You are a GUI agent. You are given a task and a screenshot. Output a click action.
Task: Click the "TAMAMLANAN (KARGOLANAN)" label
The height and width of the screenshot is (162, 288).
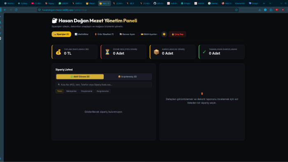coord(223,49)
